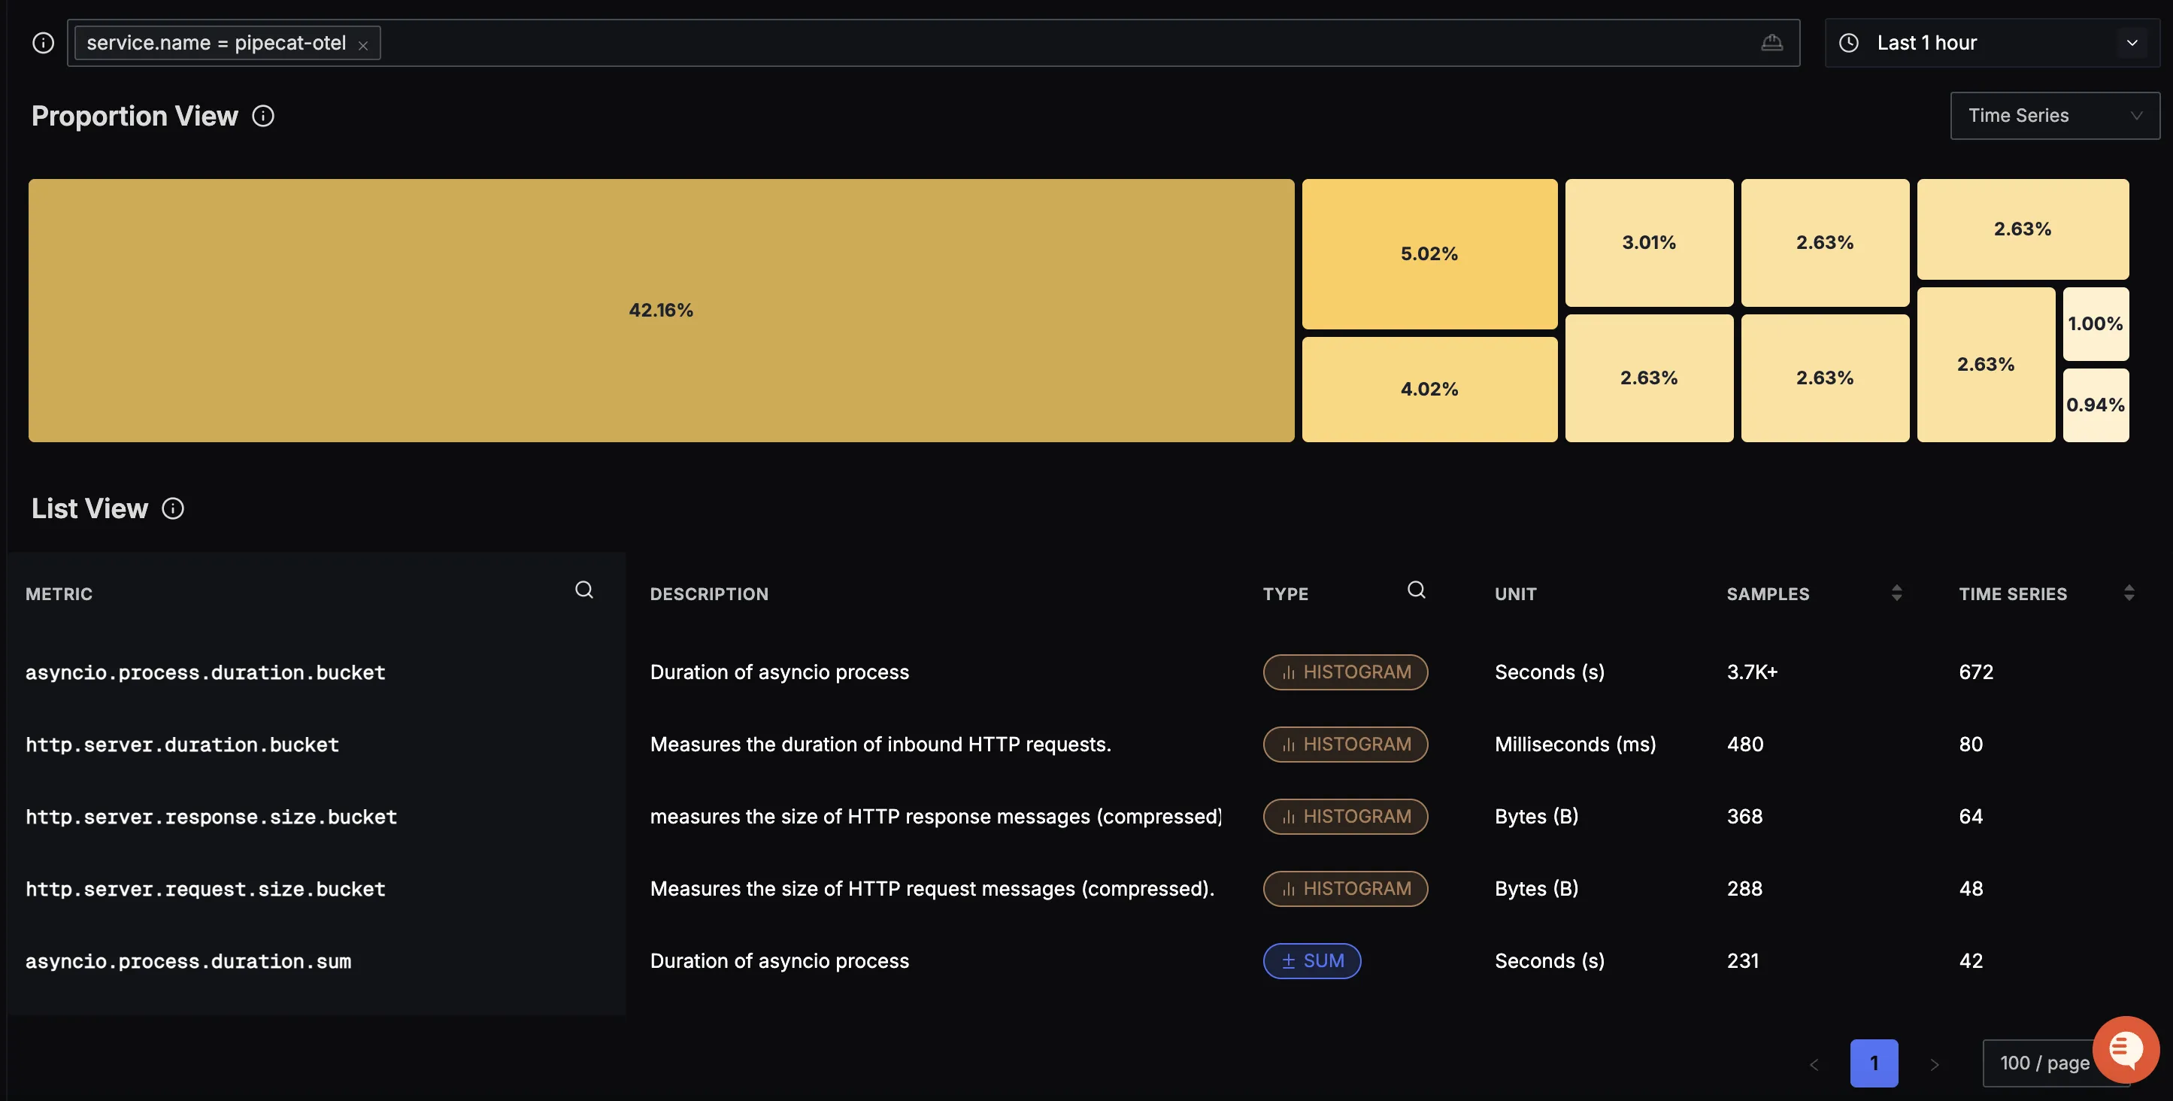This screenshot has height=1101, width=2173.
Task: Go to page 1 in pagination
Action: pos(1874,1063)
